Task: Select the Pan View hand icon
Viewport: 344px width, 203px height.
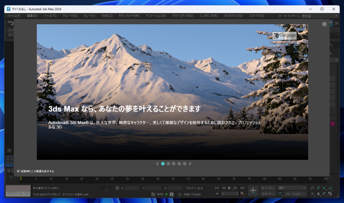Action: (318, 194)
